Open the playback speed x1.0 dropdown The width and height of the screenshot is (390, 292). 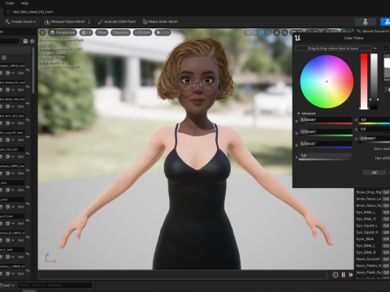pos(162,32)
